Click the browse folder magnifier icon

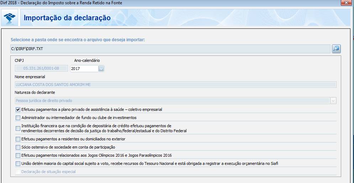[336, 49]
